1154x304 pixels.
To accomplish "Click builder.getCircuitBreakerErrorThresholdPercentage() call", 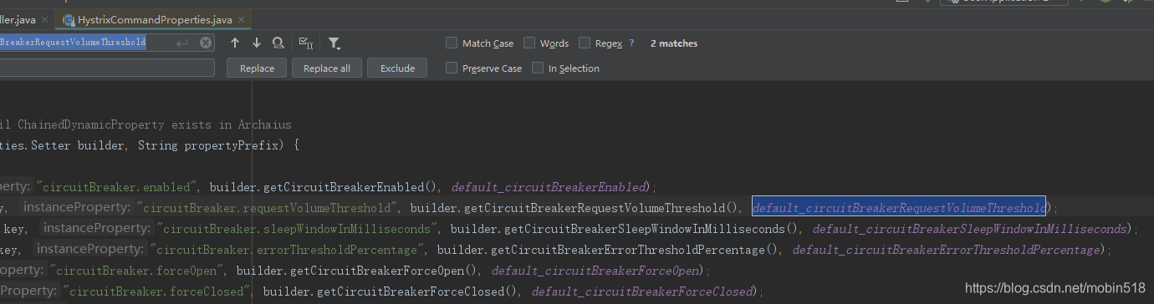I will (610, 249).
